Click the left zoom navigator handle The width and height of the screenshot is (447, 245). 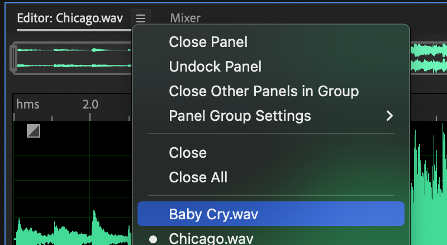click(13, 58)
